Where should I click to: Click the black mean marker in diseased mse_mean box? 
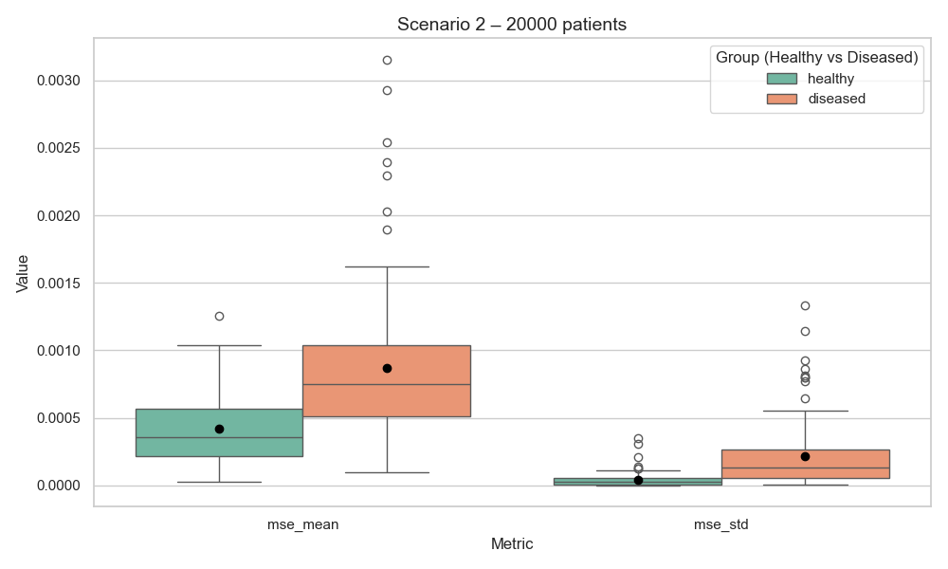[x=387, y=368]
